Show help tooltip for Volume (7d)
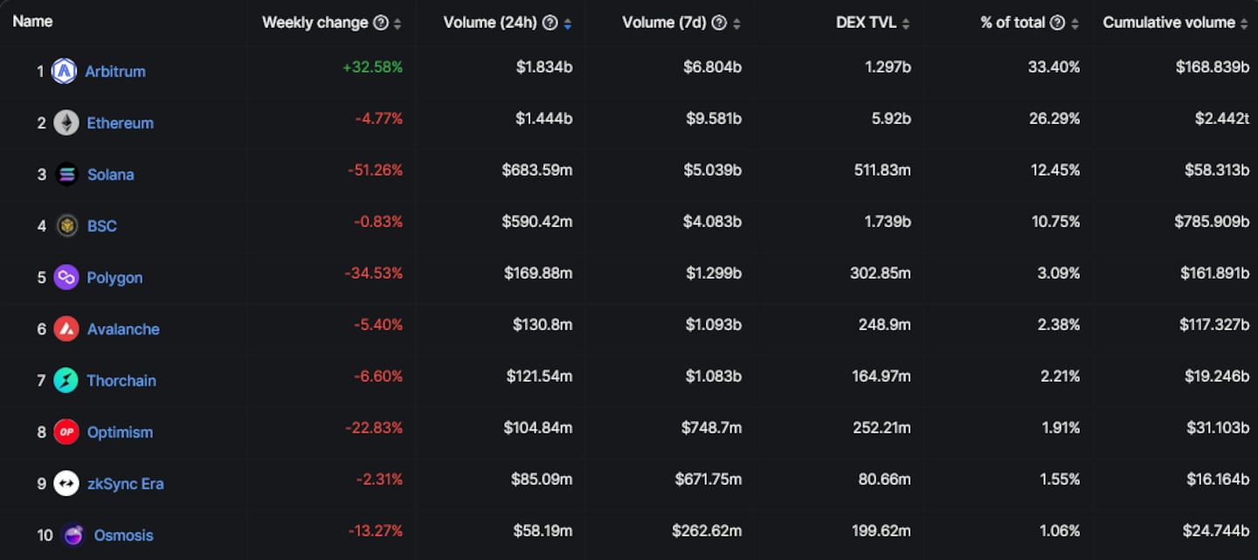Viewport: 1258px width, 560px height. point(719,24)
